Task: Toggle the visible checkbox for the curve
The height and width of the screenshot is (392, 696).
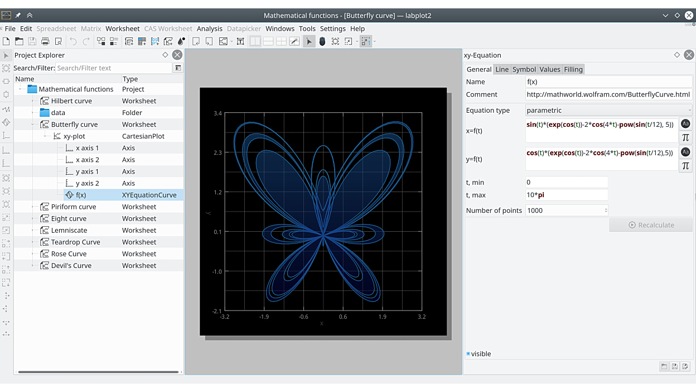Action: 468,354
